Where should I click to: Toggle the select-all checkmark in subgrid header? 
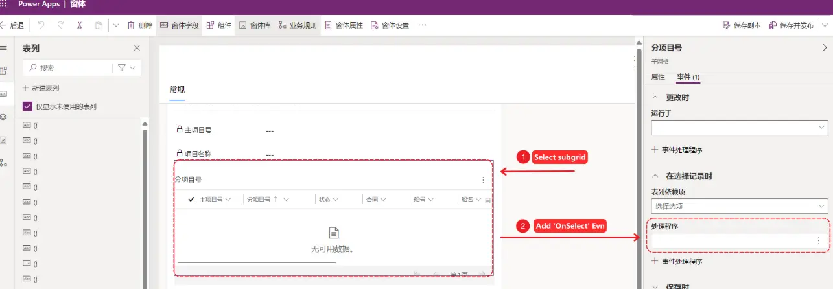[x=191, y=200]
